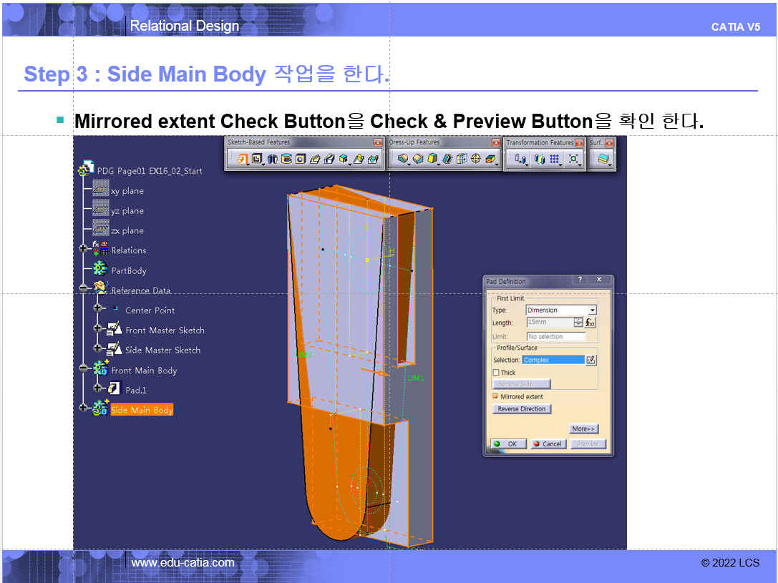Adjust the Length spinner arrows
The image size is (778, 583).
578,323
